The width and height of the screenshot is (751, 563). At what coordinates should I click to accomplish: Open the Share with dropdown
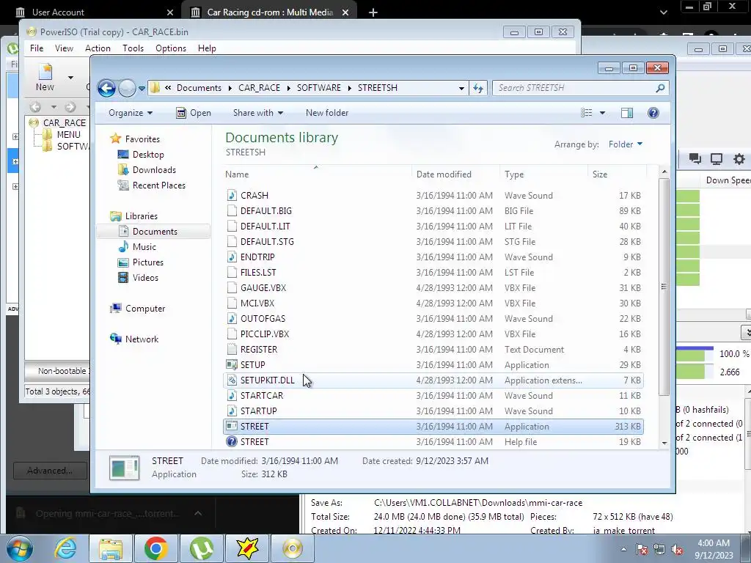257,113
